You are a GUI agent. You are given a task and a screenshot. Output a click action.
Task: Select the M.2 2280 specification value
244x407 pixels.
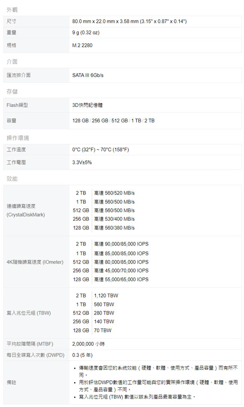point(82,45)
